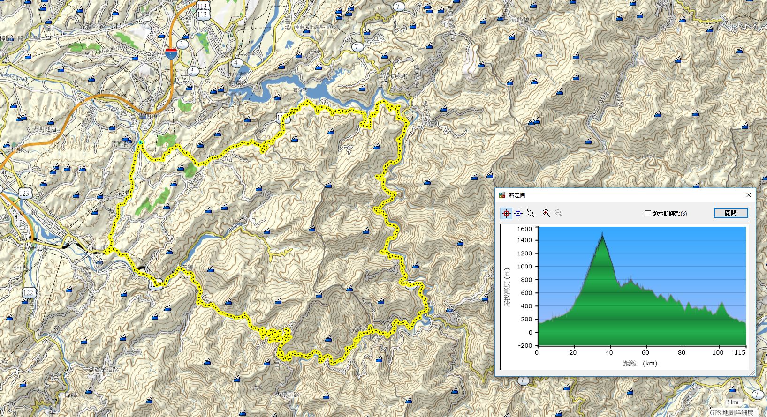Viewport: 767px width, 417px height.
Task: Click the 100 km mark on distance axis
Action: click(718, 353)
